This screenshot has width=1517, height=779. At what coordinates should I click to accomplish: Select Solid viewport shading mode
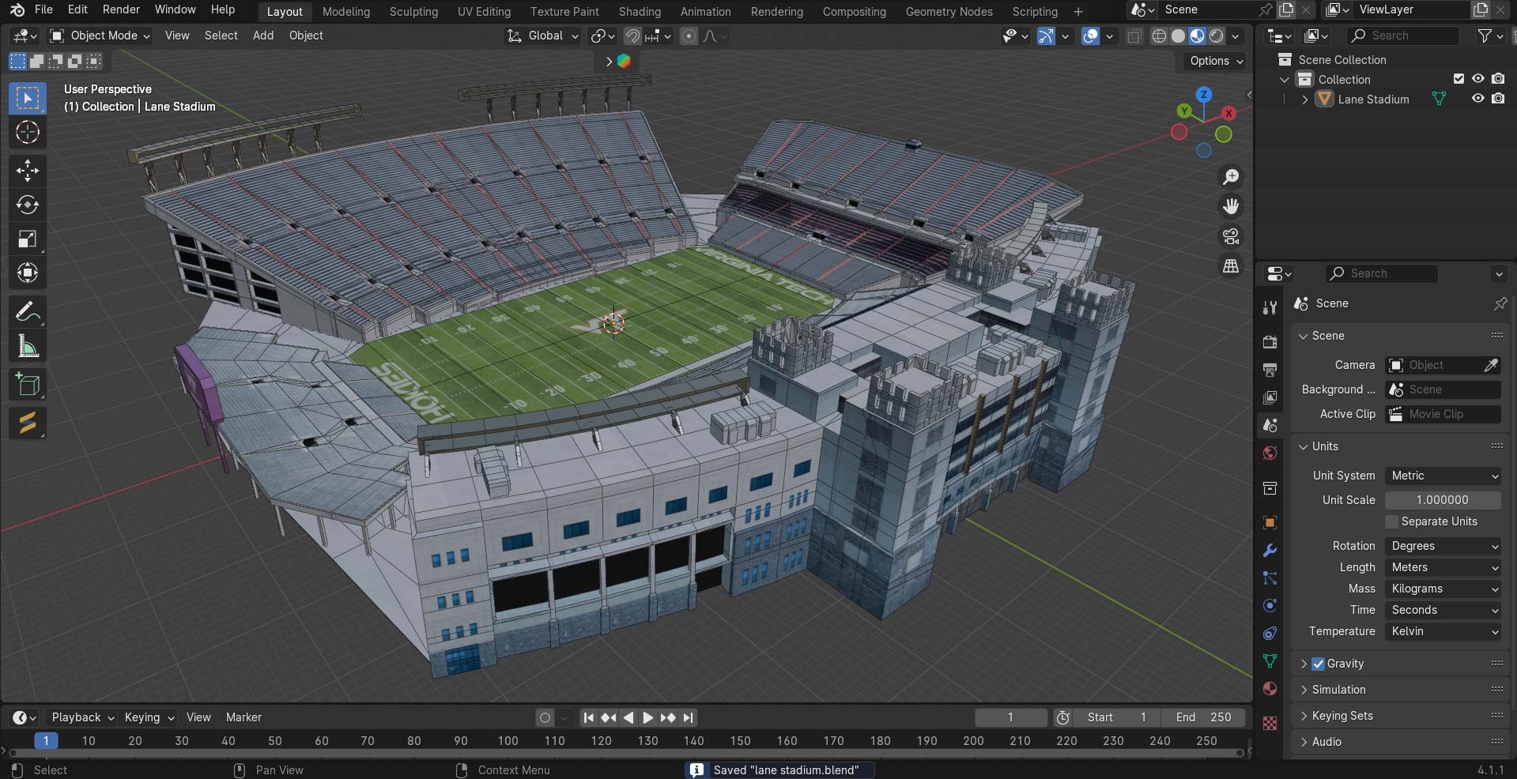(1178, 36)
